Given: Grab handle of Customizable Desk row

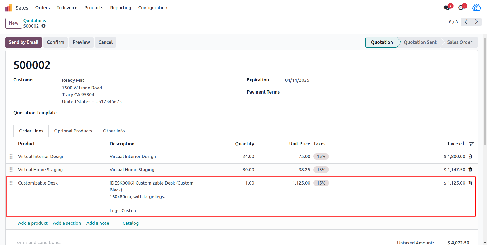Looking at the screenshot, I should [x=11, y=183].
